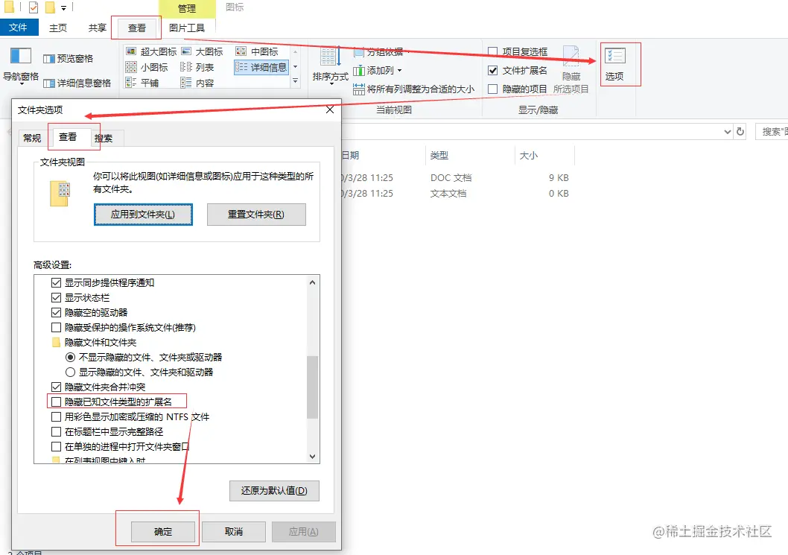This screenshot has width=788, height=555.
Task: Switch to the 共享 Share ribbon tab
Action: point(97,28)
